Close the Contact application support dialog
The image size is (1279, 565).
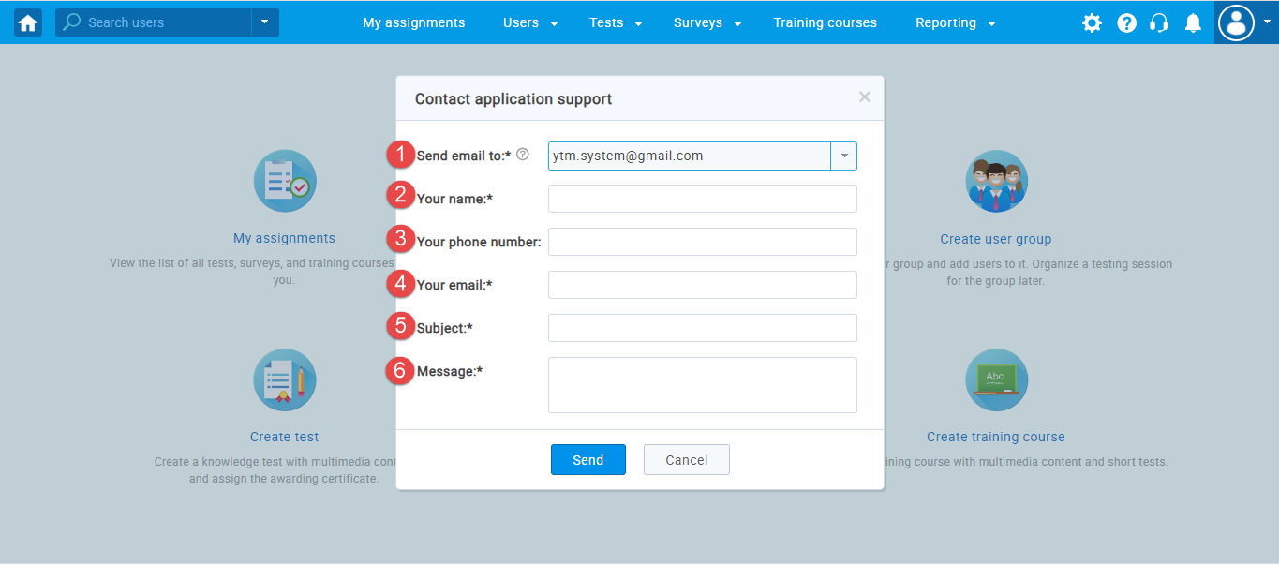(864, 97)
